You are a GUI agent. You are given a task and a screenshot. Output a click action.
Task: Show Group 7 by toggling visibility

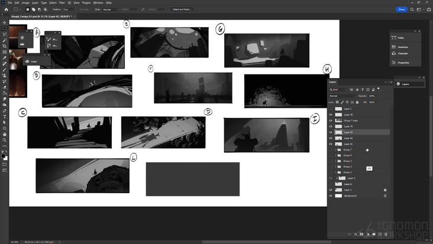(331, 150)
